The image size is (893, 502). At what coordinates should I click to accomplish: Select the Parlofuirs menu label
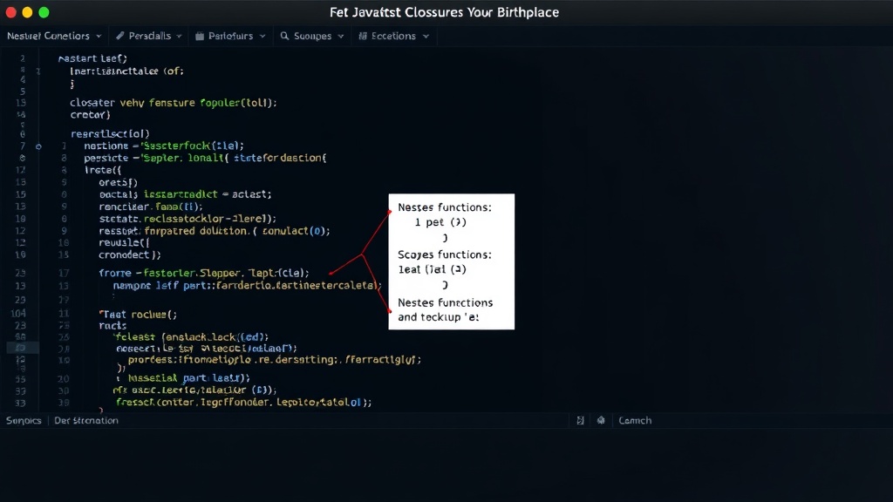(230, 36)
